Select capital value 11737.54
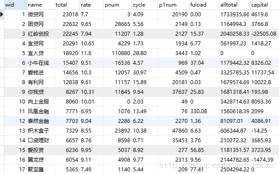 pyautogui.click(x=263, y=72)
